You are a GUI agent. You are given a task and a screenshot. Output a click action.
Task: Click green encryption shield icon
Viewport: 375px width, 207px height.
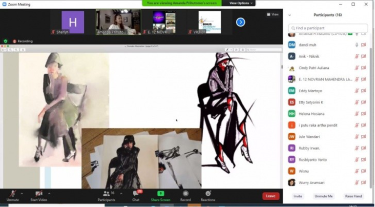coord(5,41)
